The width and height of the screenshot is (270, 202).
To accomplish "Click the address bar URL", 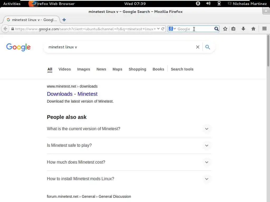I will [85, 29].
